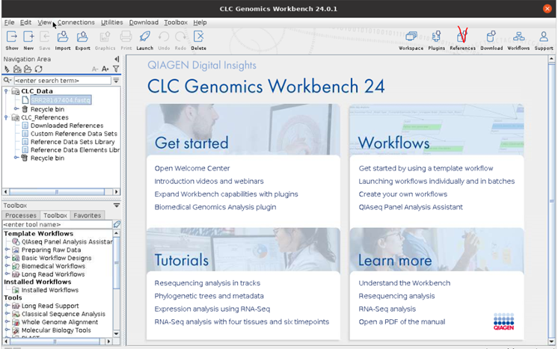Open the Connections menu
The width and height of the screenshot is (558, 349).
(x=76, y=22)
